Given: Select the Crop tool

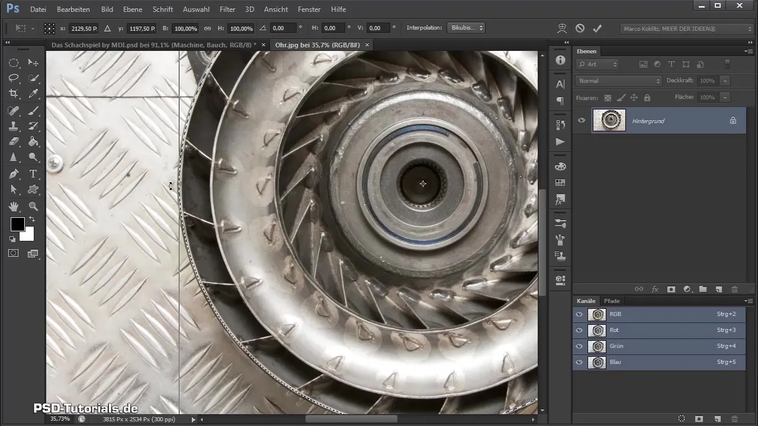Looking at the screenshot, I should pyautogui.click(x=14, y=93).
